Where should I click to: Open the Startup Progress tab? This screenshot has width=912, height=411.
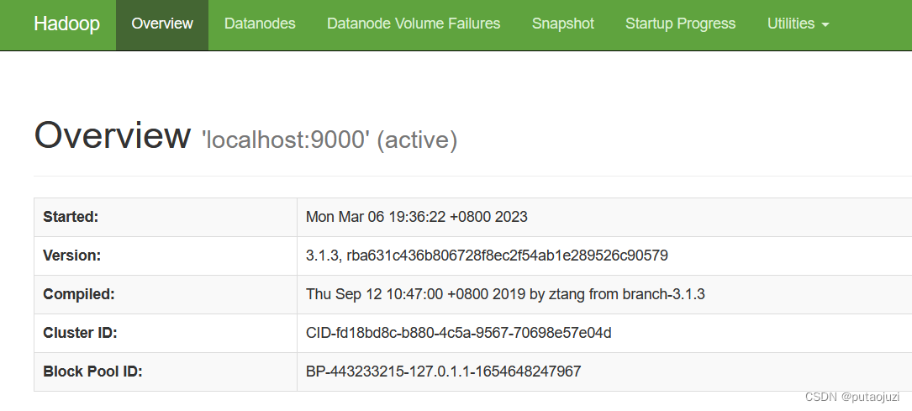pyautogui.click(x=681, y=24)
